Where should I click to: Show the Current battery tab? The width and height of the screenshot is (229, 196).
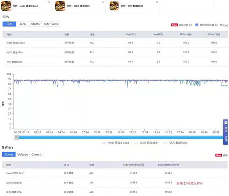point(36,155)
